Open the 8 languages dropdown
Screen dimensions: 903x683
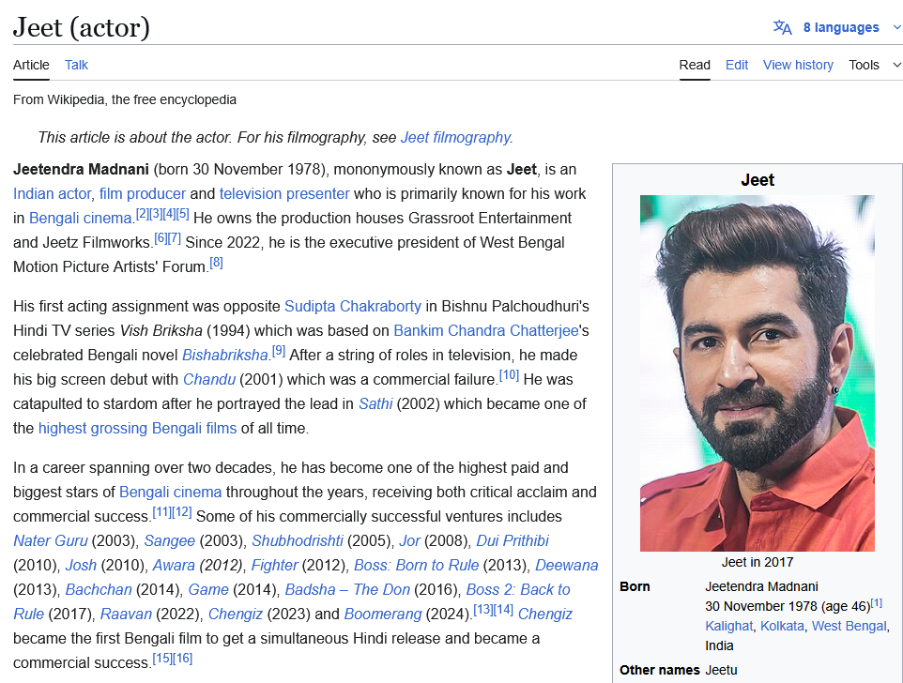pos(841,27)
